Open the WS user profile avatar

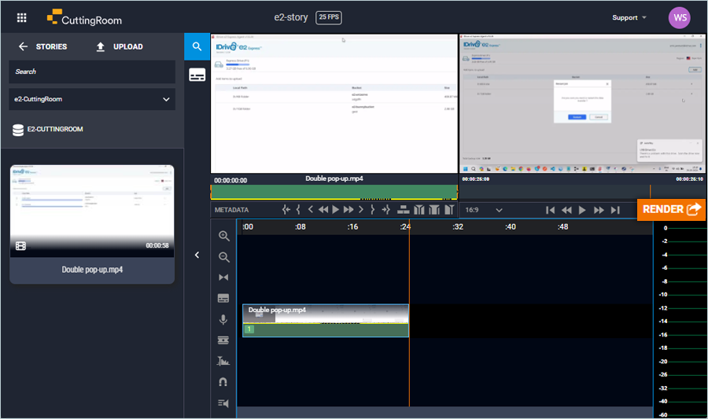click(680, 17)
